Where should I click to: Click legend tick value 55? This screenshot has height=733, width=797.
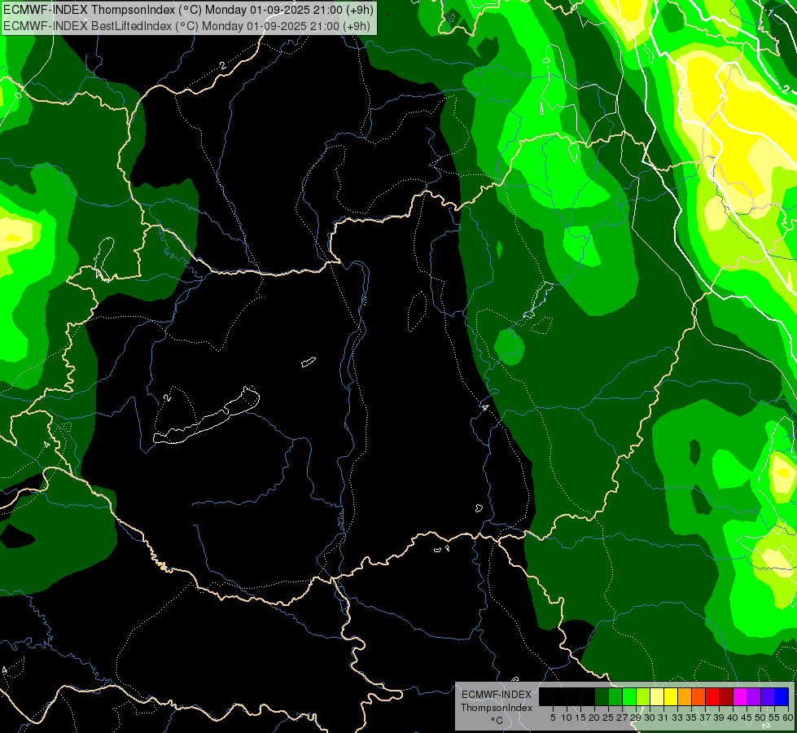[x=775, y=718]
